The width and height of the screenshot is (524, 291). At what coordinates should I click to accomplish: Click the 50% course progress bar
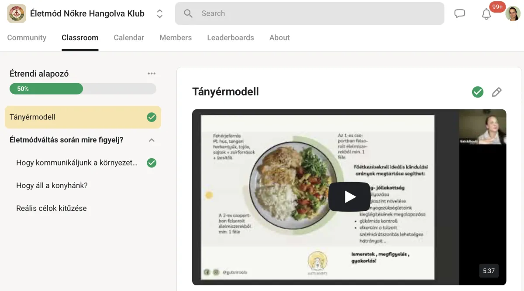83,88
